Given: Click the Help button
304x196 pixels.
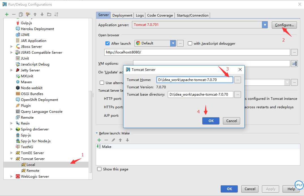Looking at the screenshot, I should (x=291, y=189).
